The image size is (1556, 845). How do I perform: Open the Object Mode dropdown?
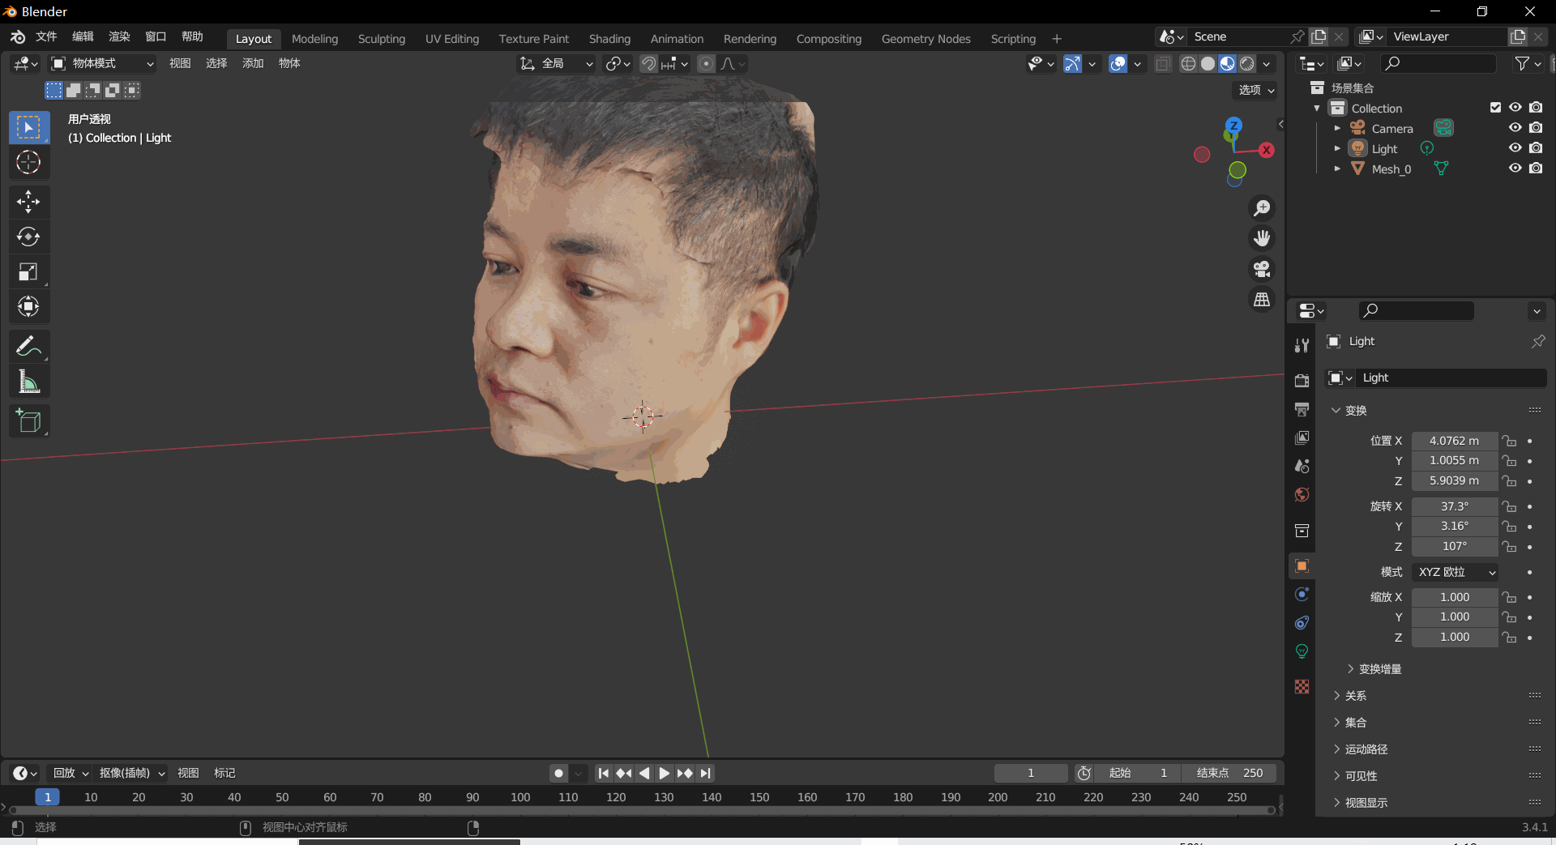coord(102,63)
